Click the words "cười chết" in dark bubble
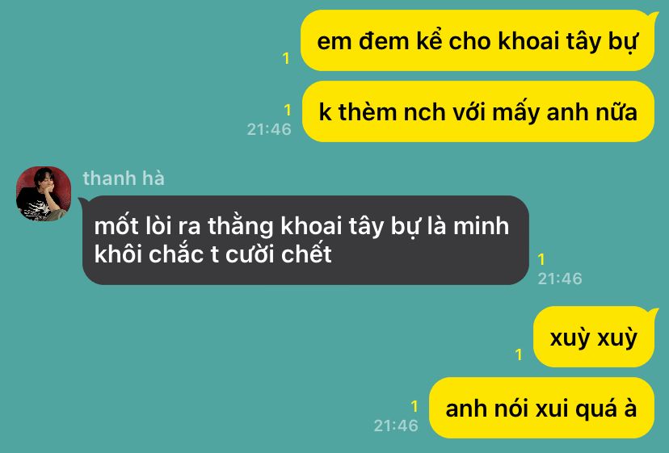This screenshot has height=453, width=669. point(279,254)
